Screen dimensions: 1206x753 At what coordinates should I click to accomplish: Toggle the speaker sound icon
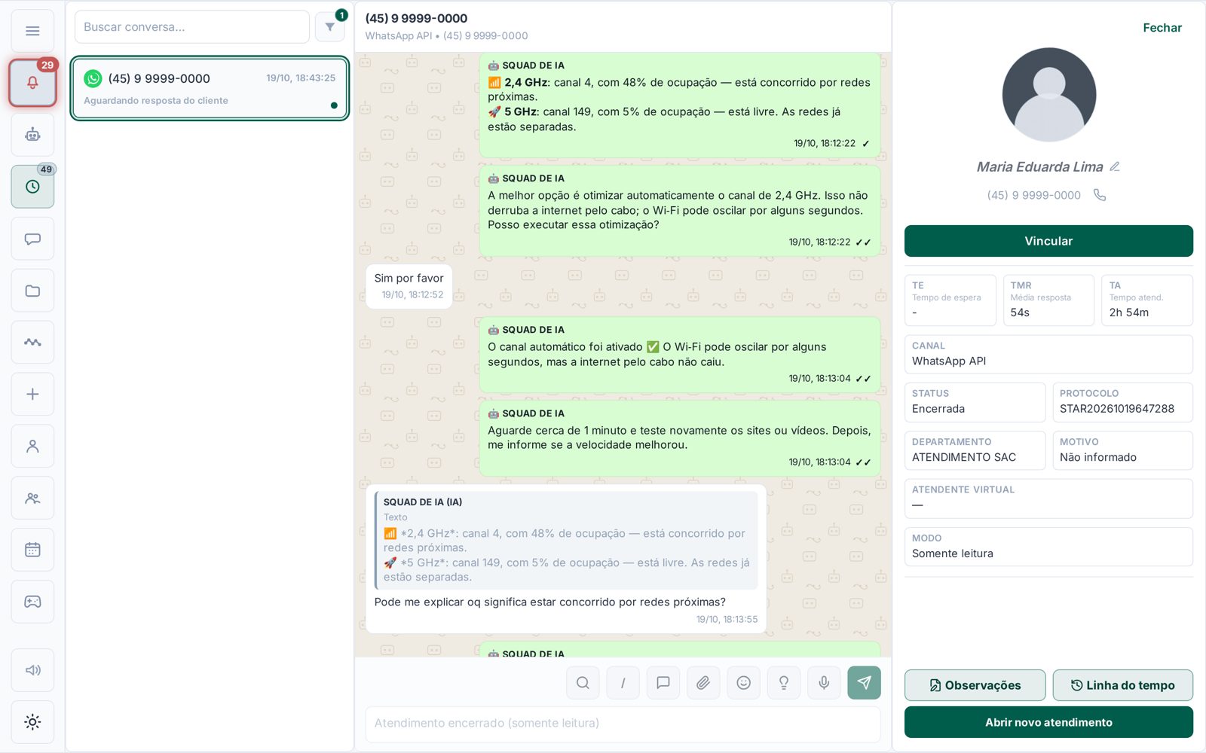click(32, 670)
